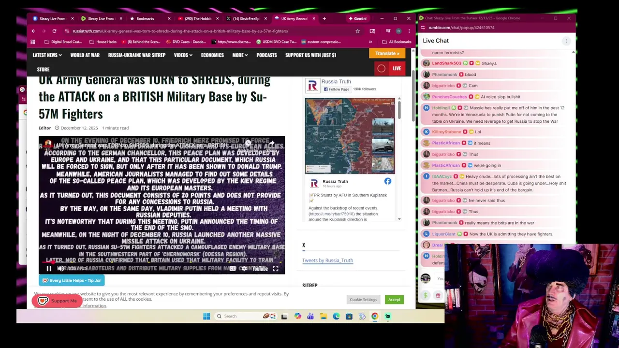Open PODCASTS menu item
The image size is (619, 348).
(266, 55)
